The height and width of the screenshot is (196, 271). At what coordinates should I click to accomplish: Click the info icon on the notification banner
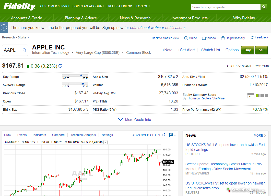click(4, 27)
